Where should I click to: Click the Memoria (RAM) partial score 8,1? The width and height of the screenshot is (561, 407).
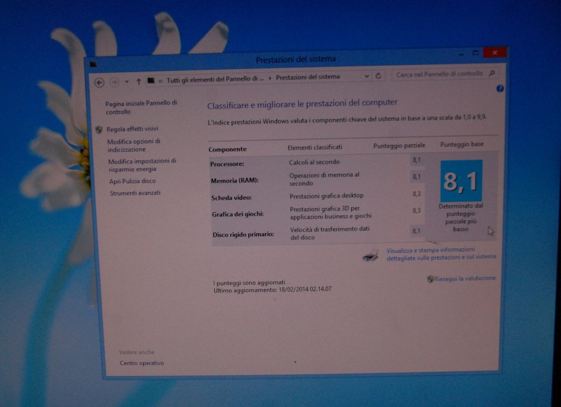[417, 177]
